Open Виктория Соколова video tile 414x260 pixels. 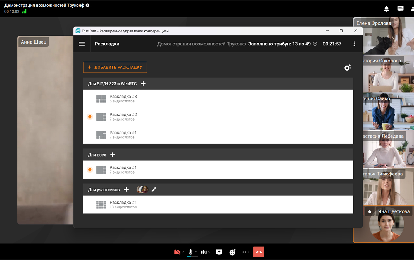tap(388, 74)
